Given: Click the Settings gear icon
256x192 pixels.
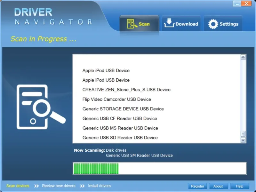Looking at the screenshot, I should (213, 24).
